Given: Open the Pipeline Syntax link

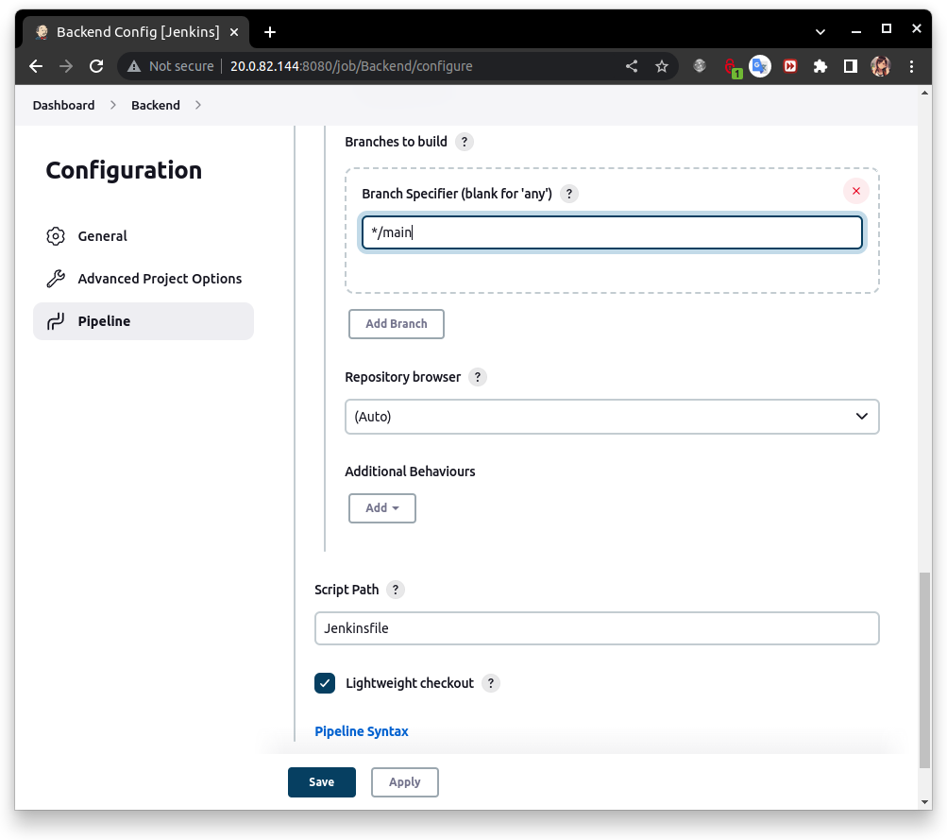Looking at the screenshot, I should (362, 730).
